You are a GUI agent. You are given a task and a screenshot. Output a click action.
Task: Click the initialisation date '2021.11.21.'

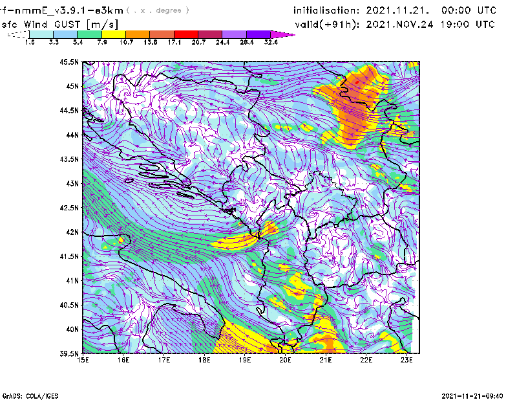tap(397, 10)
